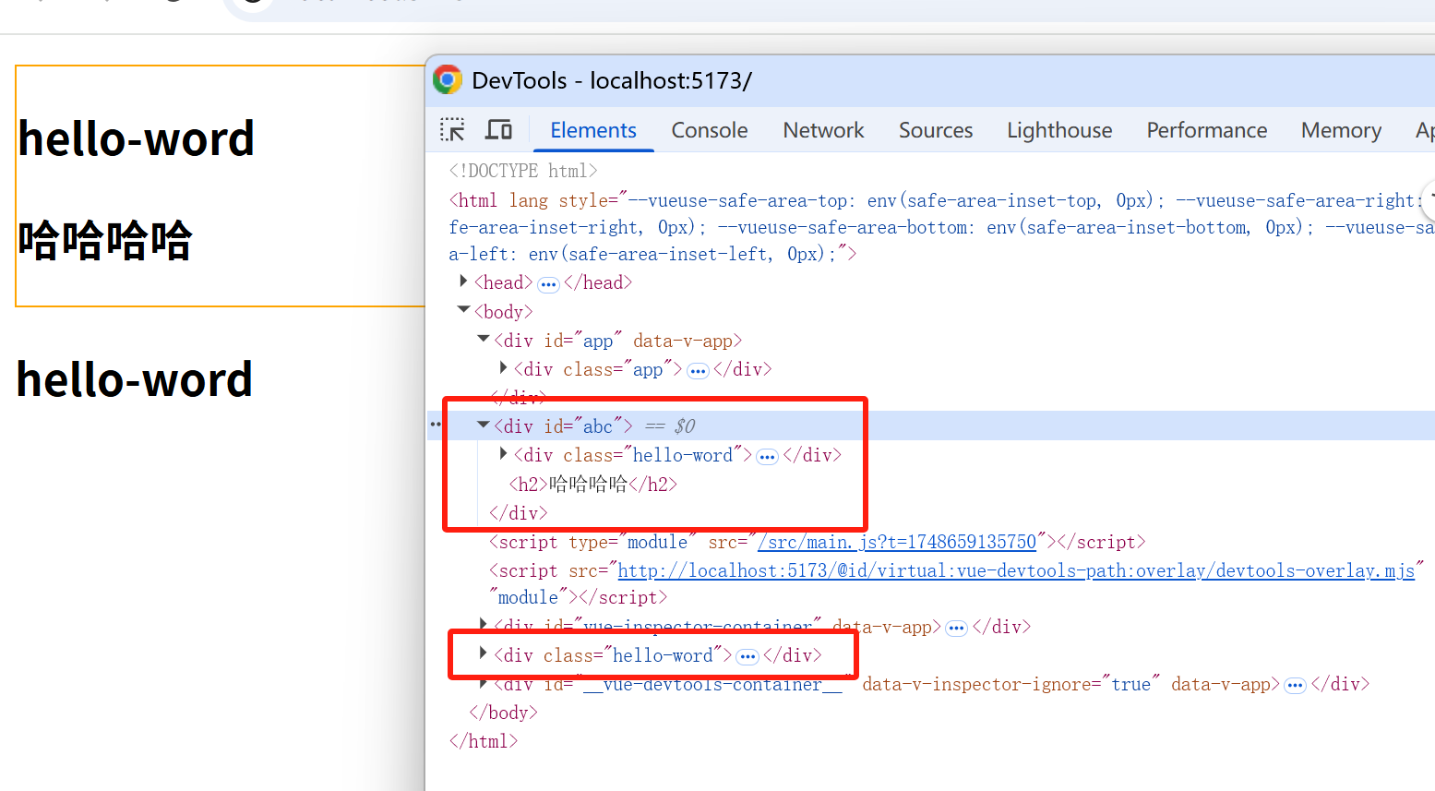Activate the inspect element picker icon
The image size is (1435, 791).
(x=452, y=130)
